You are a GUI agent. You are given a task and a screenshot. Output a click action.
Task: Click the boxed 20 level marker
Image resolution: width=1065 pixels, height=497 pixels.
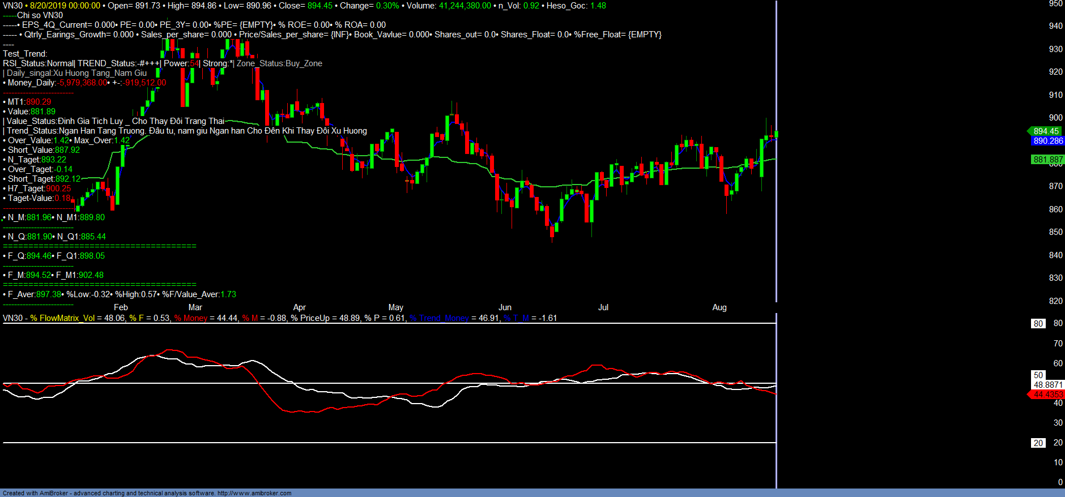1038,443
